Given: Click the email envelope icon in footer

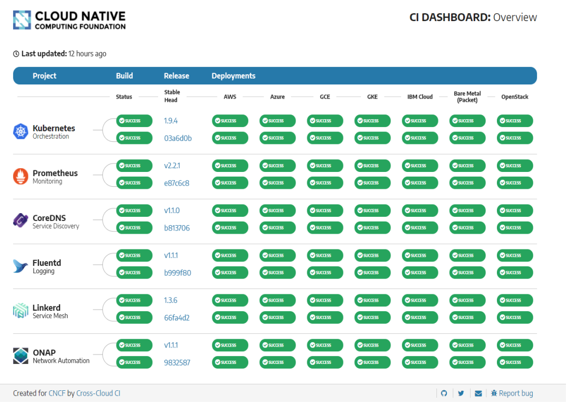Looking at the screenshot, I should point(478,393).
